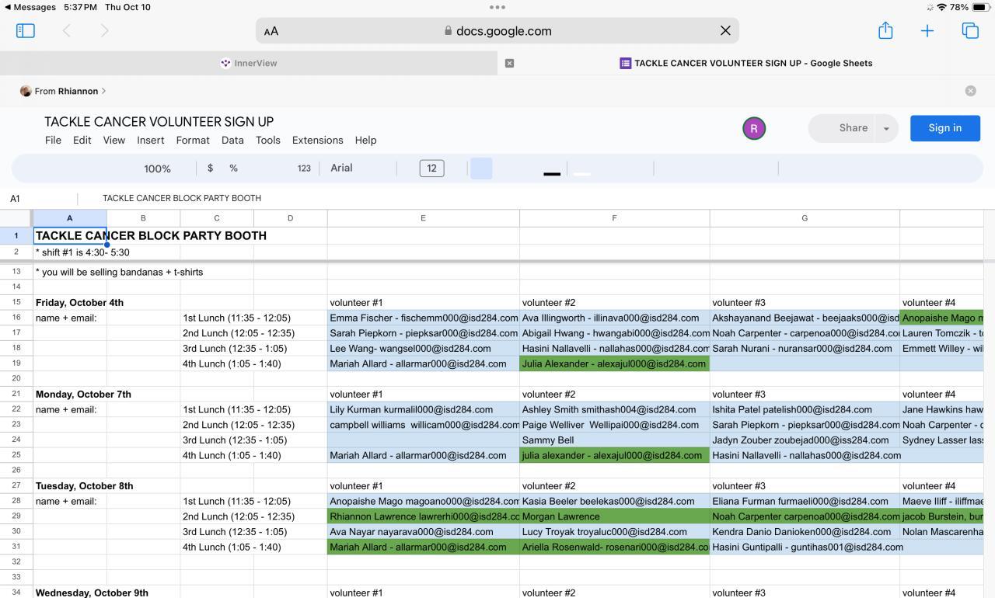Click the TACKLE CANCER VOLUNTEER SIGN UP title

tap(159, 121)
